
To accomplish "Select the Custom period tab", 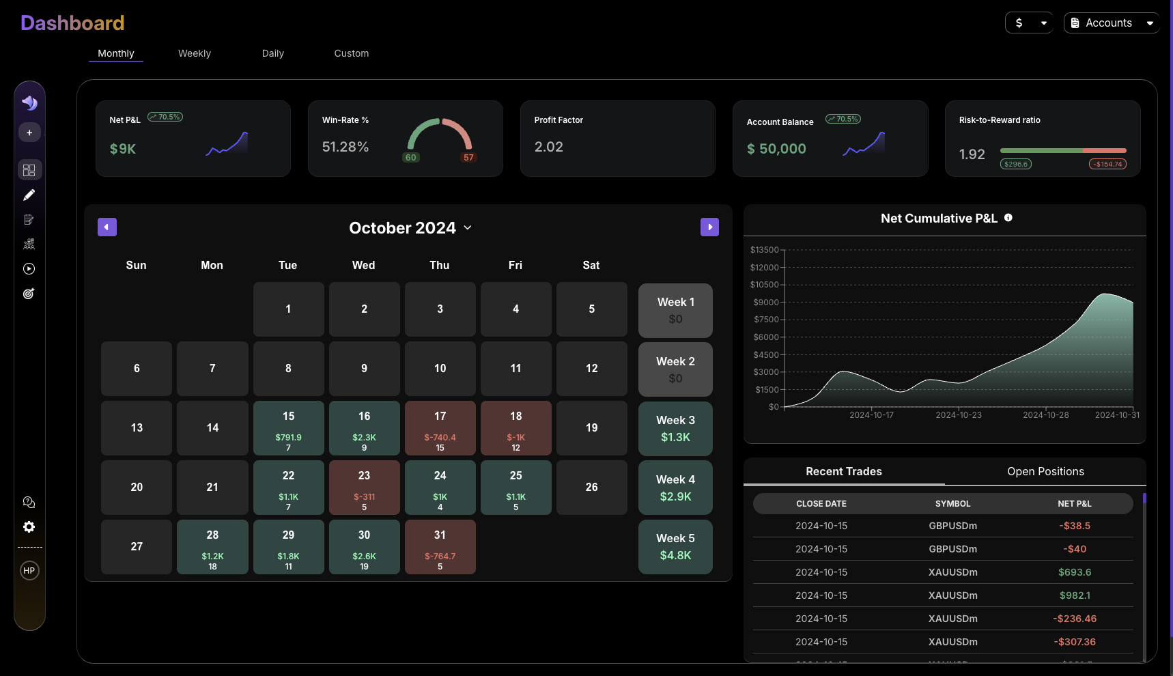I will click(x=352, y=53).
